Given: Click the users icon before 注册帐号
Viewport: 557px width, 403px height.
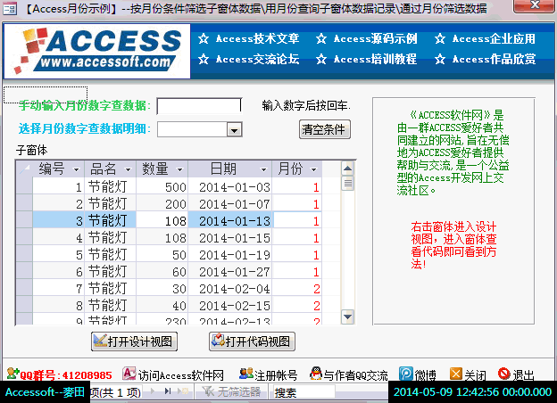Looking at the screenshot, I should coord(246,374).
